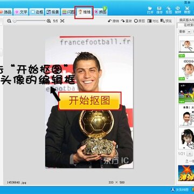Click the yellow 开始抠图 button

[x=89, y=101]
